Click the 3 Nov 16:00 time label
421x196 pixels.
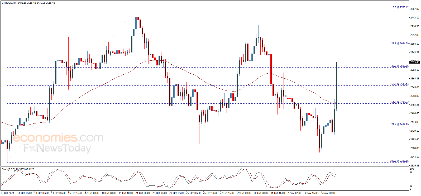(311, 193)
